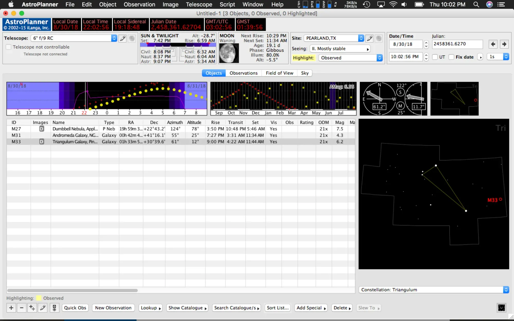The image size is (514, 321).
Task: Enable the Telescope not controllable checkbox
Action: 8,47
